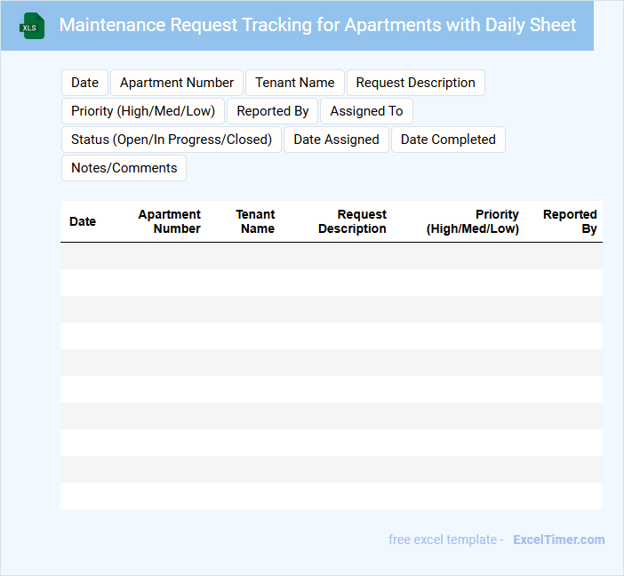The width and height of the screenshot is (624, 576).
Task: Open the ExcelTimer.com link
Action: tap(558, 540)
